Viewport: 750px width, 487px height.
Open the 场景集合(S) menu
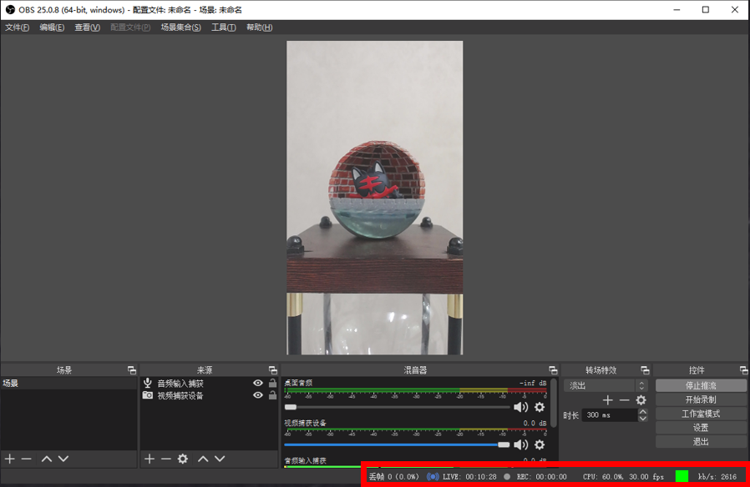pyautogui.click(x=180, y=28)
